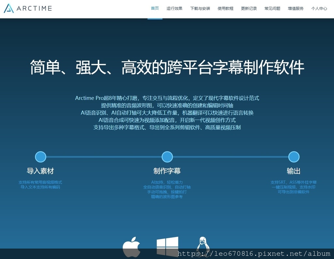Click the 制作字幕 heading
334x259 pixels.
167,171
